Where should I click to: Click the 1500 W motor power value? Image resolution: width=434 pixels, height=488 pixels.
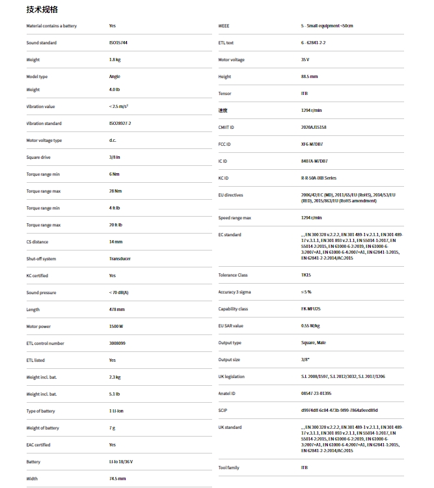116,327
